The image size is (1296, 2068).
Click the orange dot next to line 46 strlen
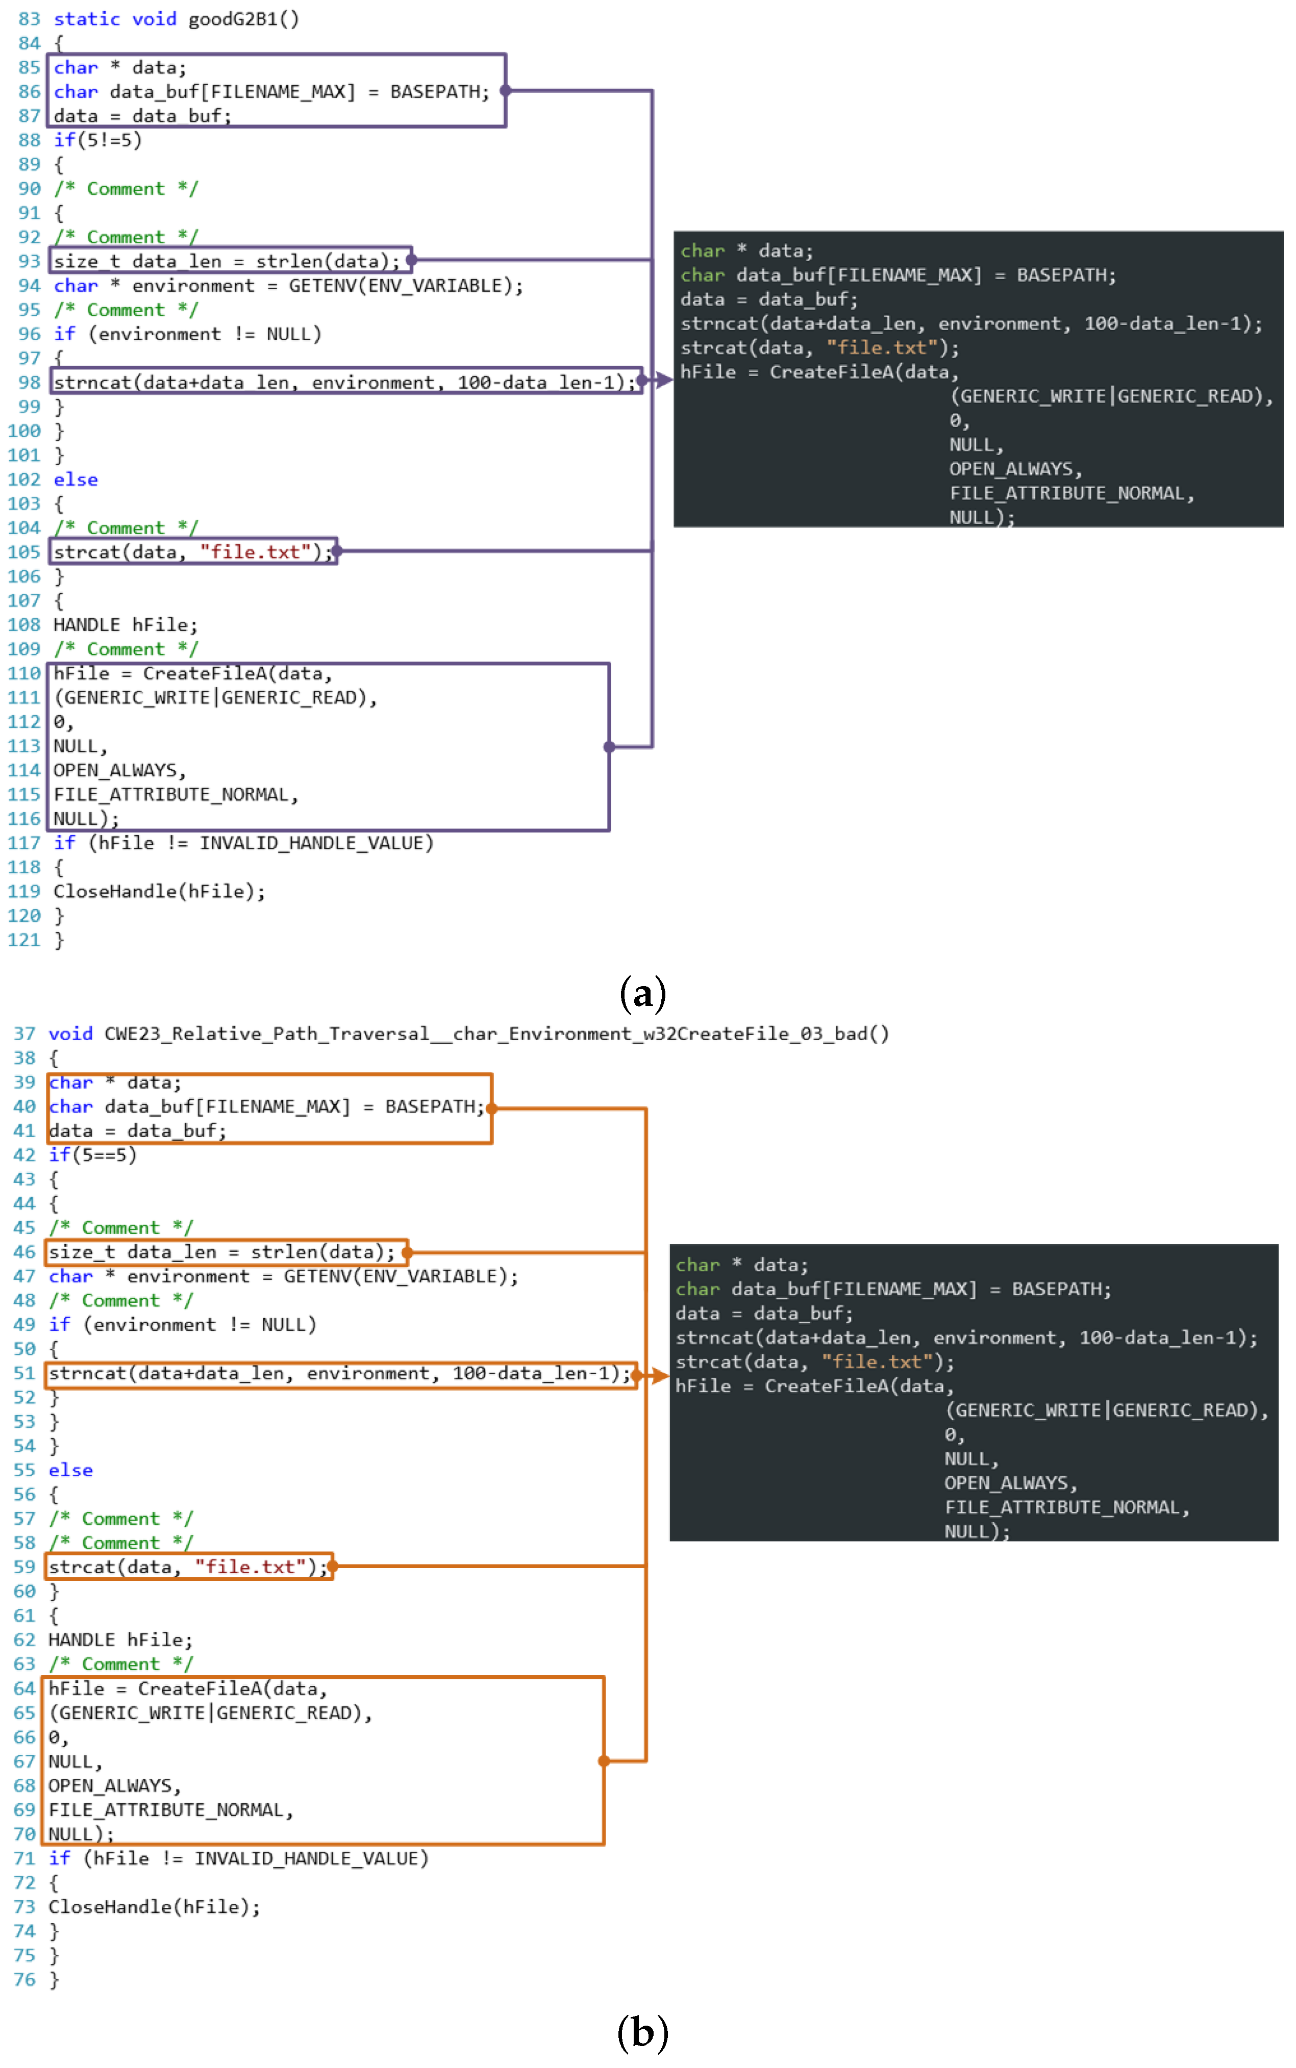coord(407,1252)
